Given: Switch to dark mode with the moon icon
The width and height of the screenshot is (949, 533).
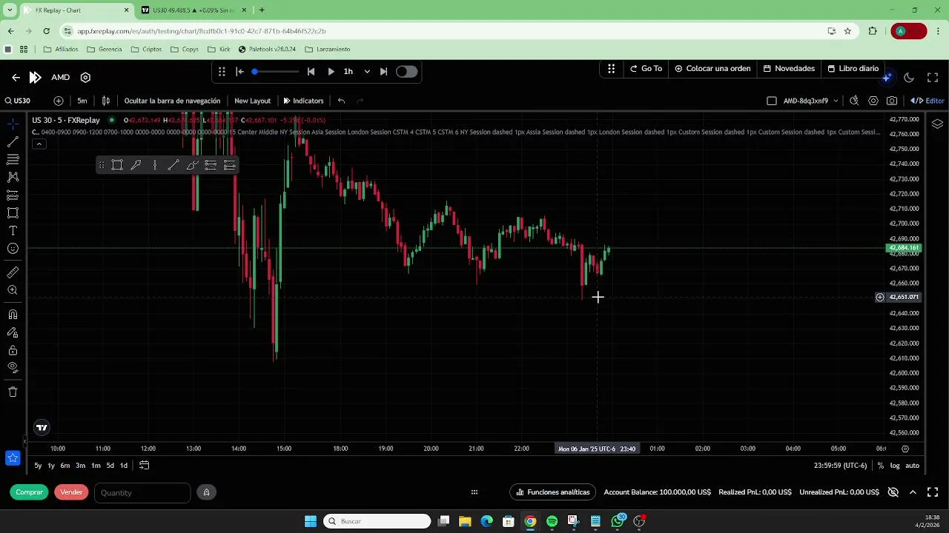Looking at the screenshot, I should pos(909,78).
